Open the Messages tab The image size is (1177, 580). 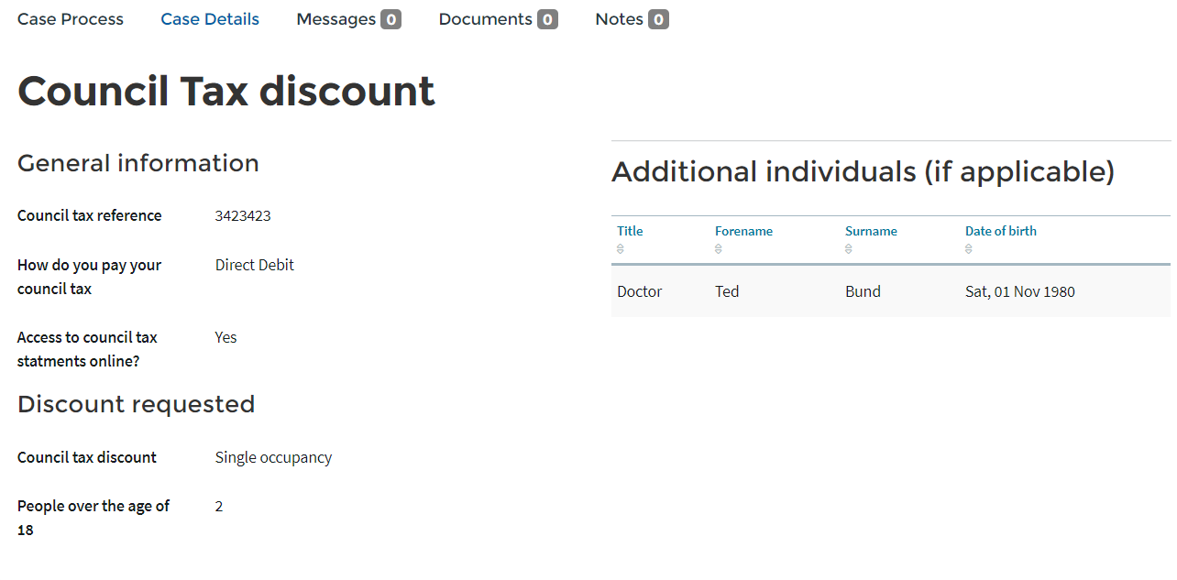click(x=335, y=19)
